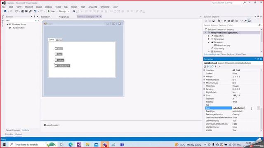Screen dimensions: 264x148
Task: Switch to the Class View tab
Action: click(241, 54)
